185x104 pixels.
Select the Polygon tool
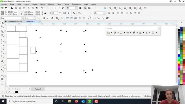[2, 56]
